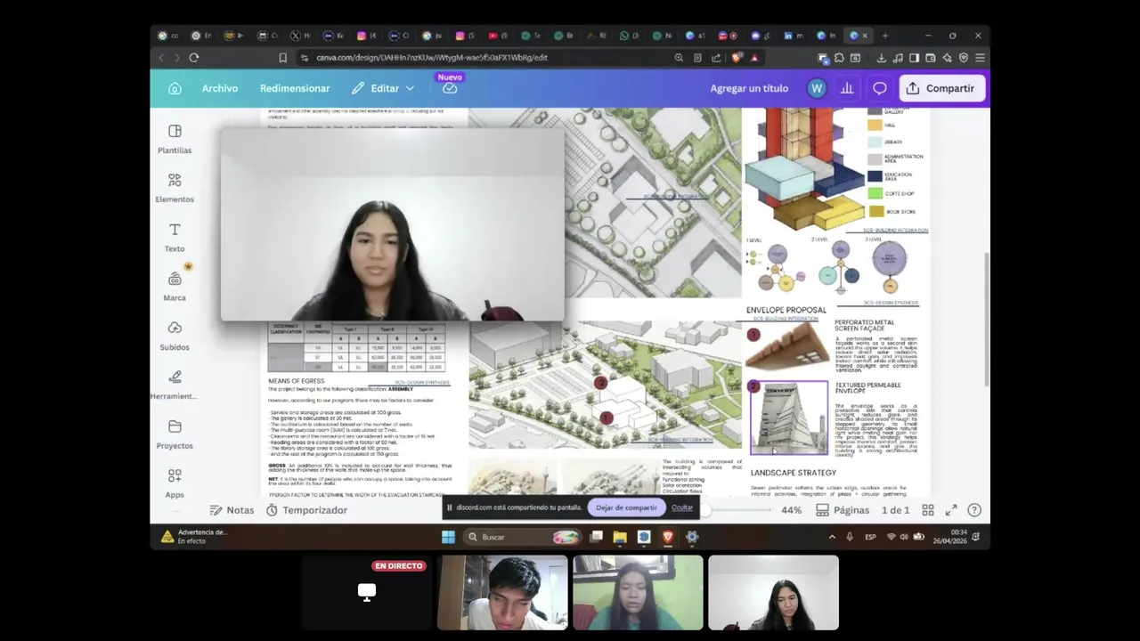
Task: Click the Canva editor vertical scrollbar
Action: [x=986, y=320]
